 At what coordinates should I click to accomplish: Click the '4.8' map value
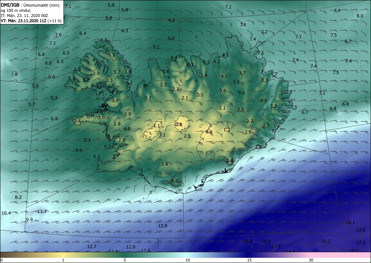tap(171, 20)
